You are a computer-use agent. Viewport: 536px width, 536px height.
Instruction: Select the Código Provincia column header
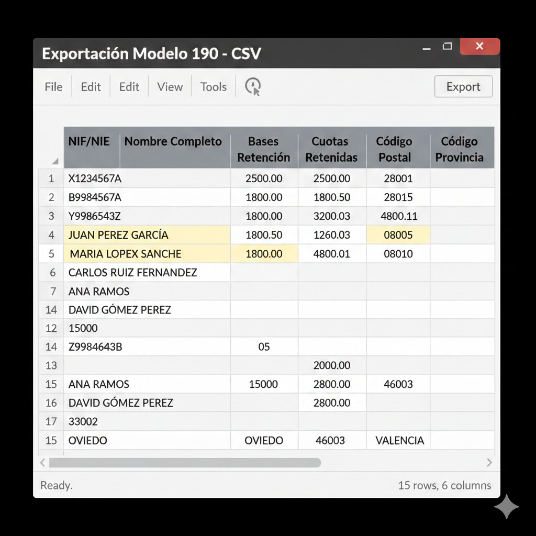462,148
